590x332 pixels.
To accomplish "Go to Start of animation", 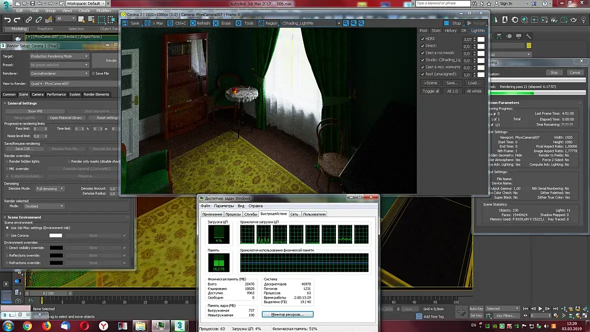I will tap(525, 308).
